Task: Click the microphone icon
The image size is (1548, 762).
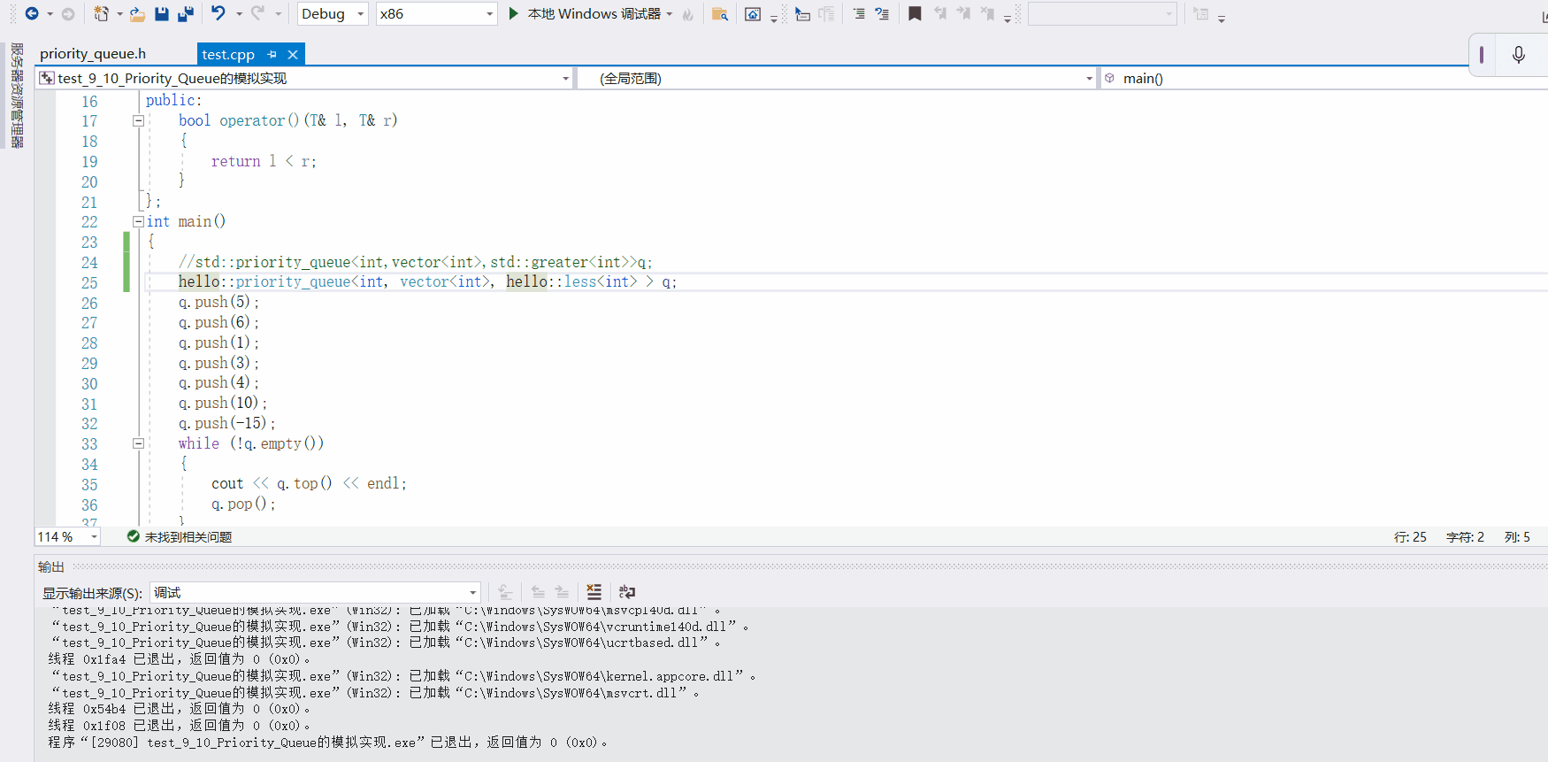Action: point(1519,55)
